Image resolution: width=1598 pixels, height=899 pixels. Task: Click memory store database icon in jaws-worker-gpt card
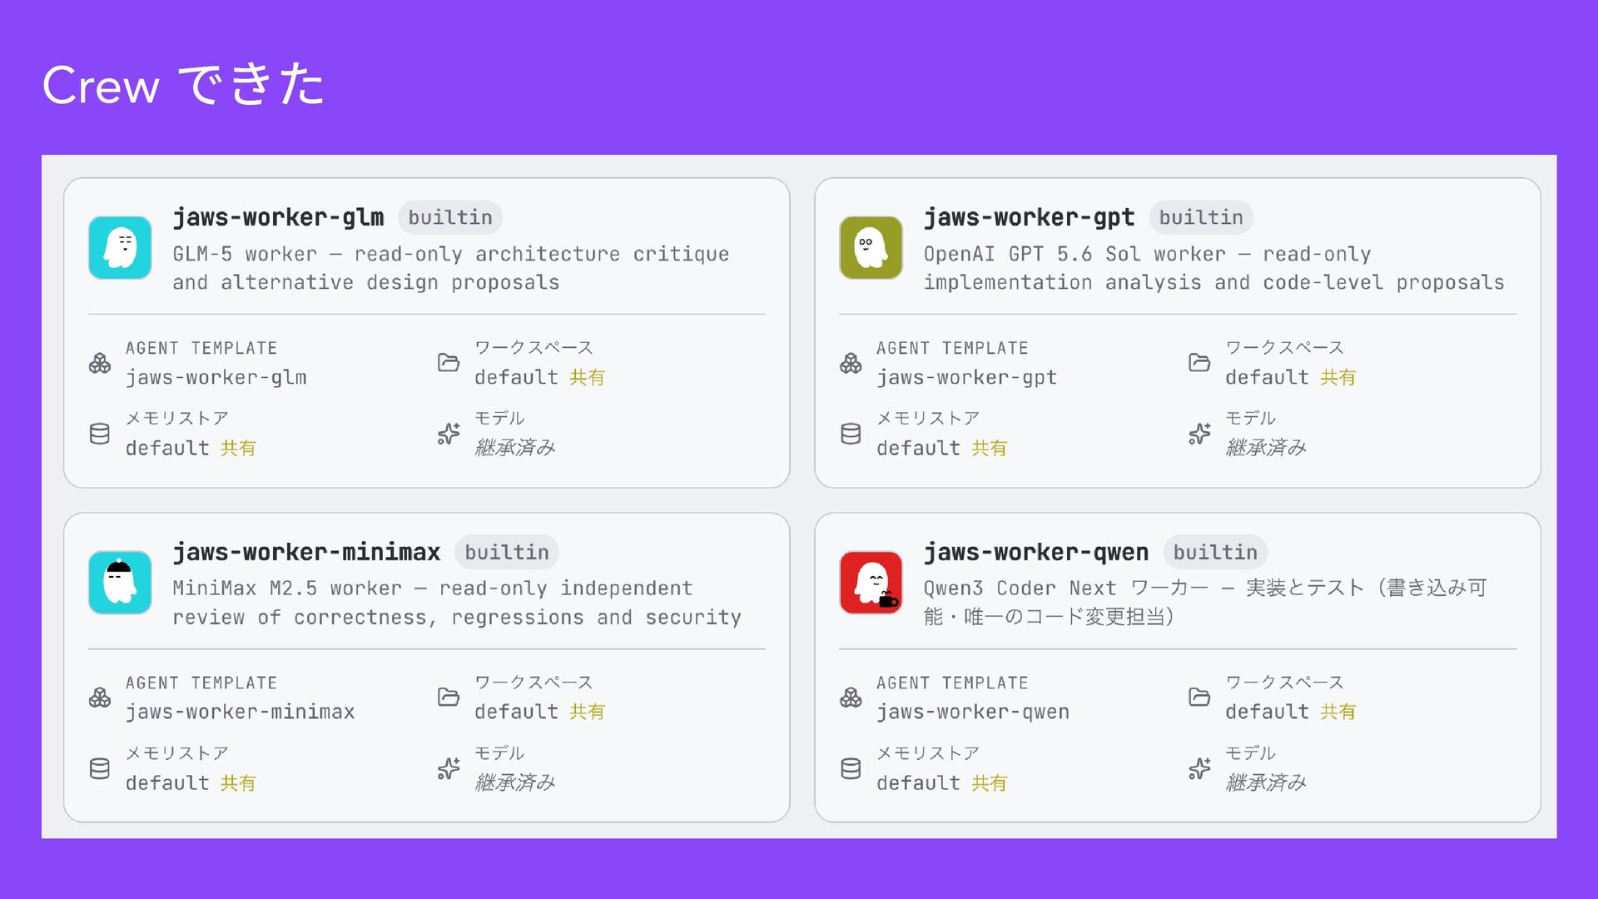(851, 434)
